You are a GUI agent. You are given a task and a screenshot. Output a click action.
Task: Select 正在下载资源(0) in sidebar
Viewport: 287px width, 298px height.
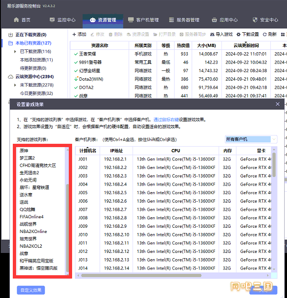coord(31,35)
